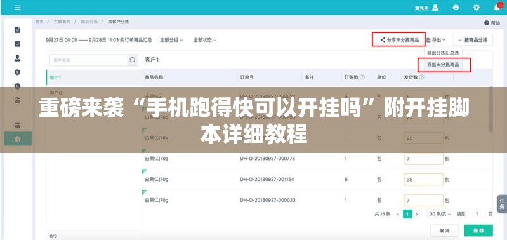Click the green 保存 button
Viewport: 507px width, 240px height.
478,230
